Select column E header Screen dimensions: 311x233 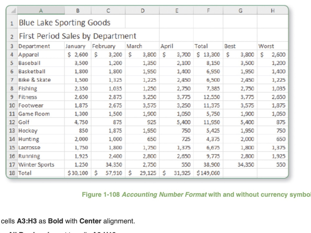click(x=176, y=11)
